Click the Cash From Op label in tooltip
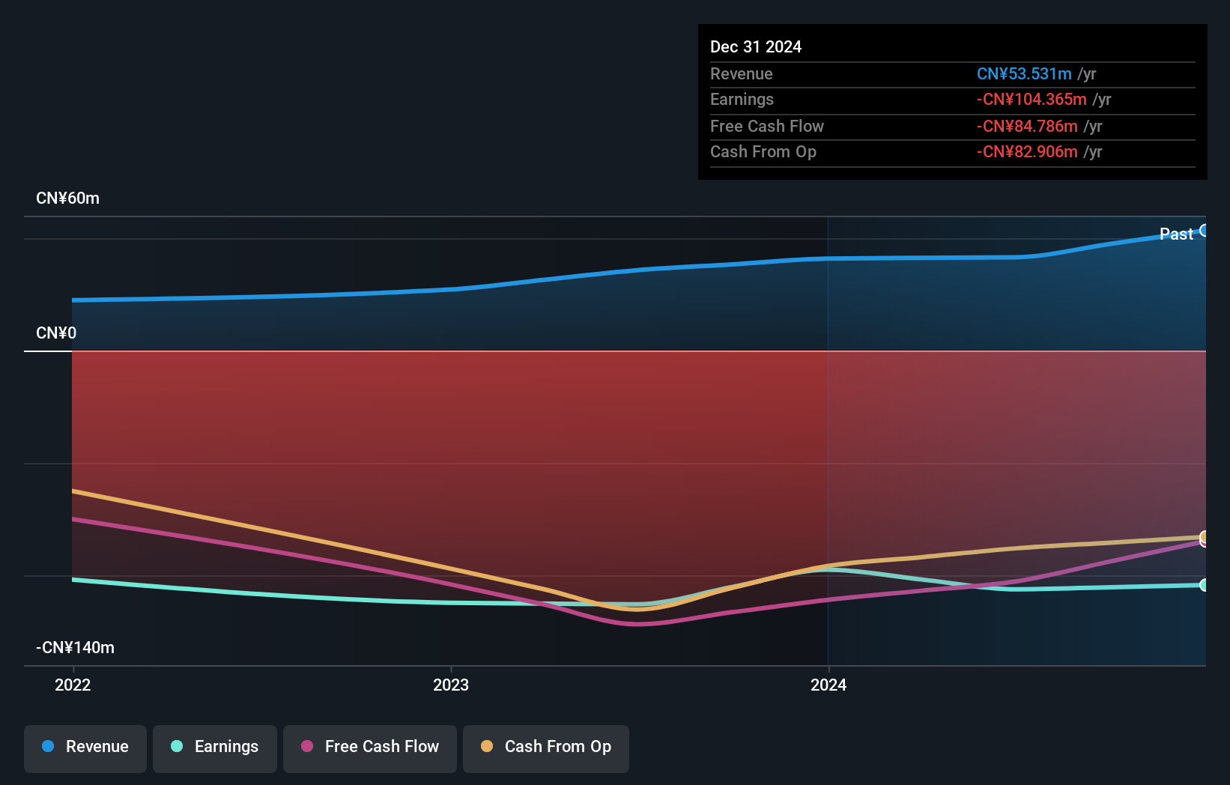This screenshot has width=1230, height=785. tap(763, 152)
